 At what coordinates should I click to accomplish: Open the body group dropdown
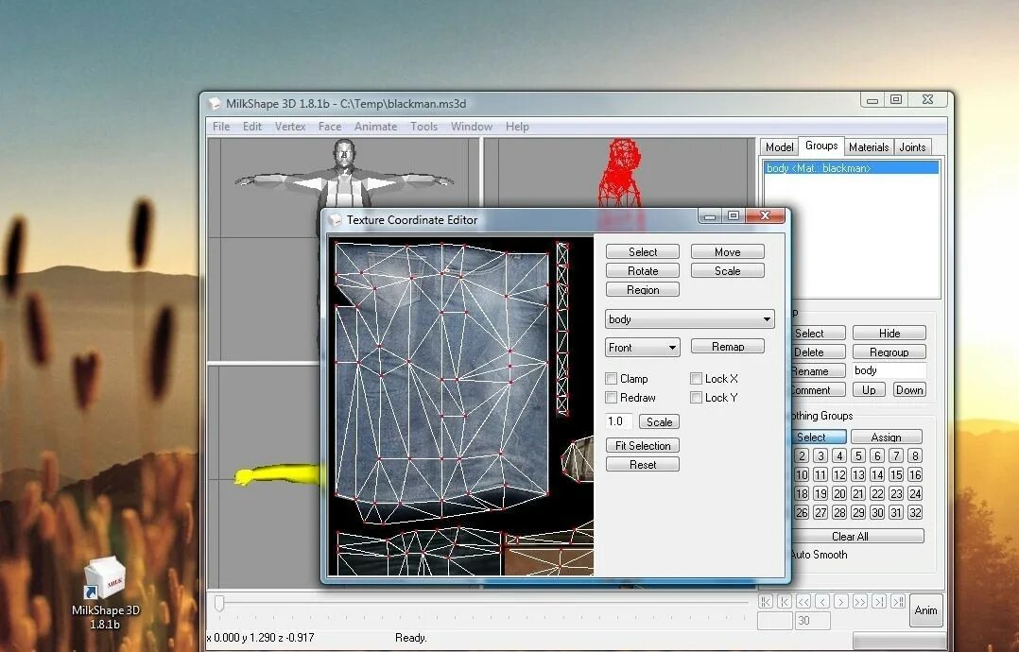pos(689,318)
